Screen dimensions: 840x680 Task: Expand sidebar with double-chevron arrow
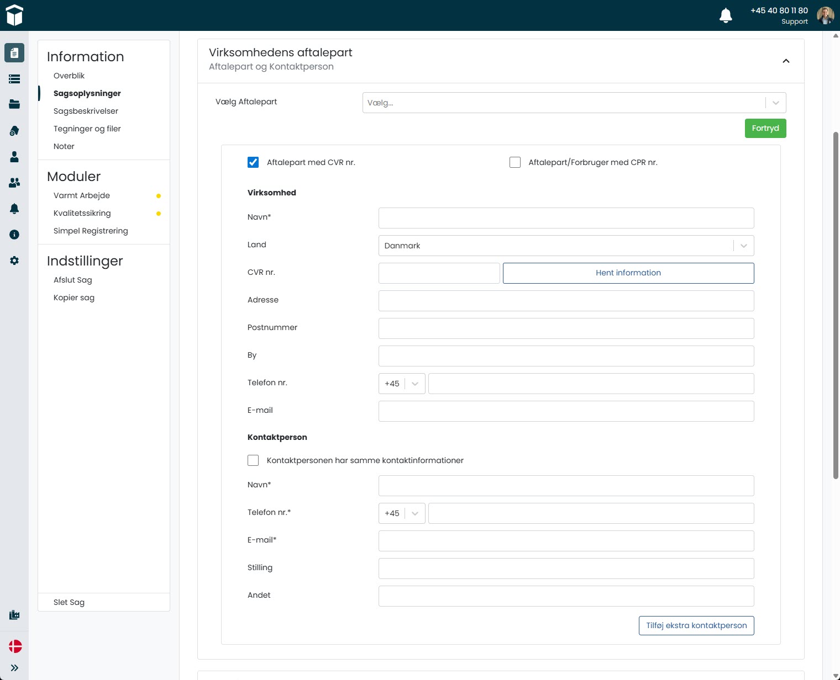[14, 668]
